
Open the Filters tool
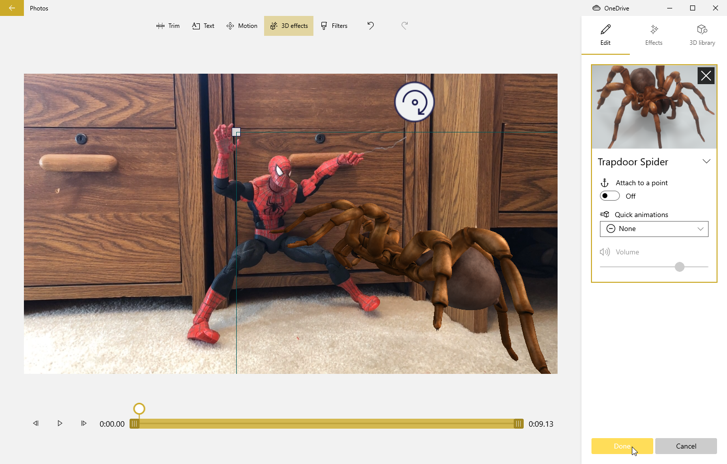(334, 26)
